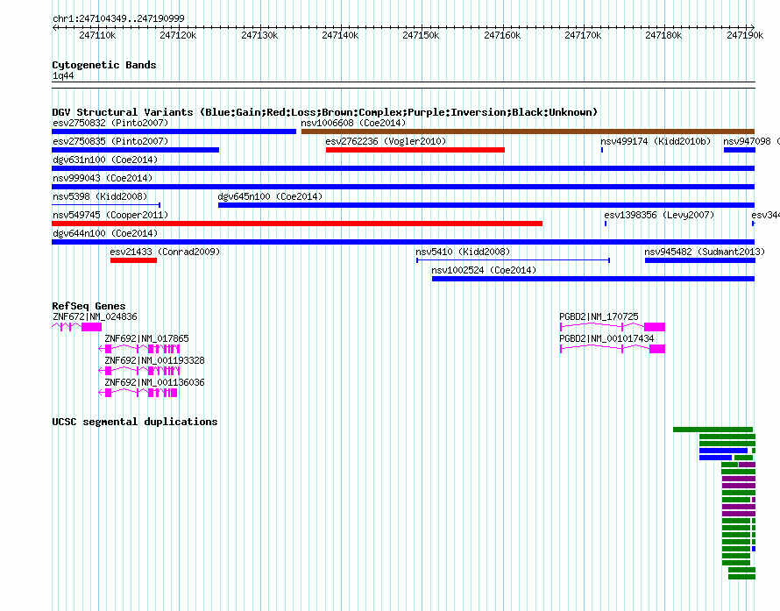Select the 1q44 band label
This screenshot has width=780, height=611.
[63, 75]
